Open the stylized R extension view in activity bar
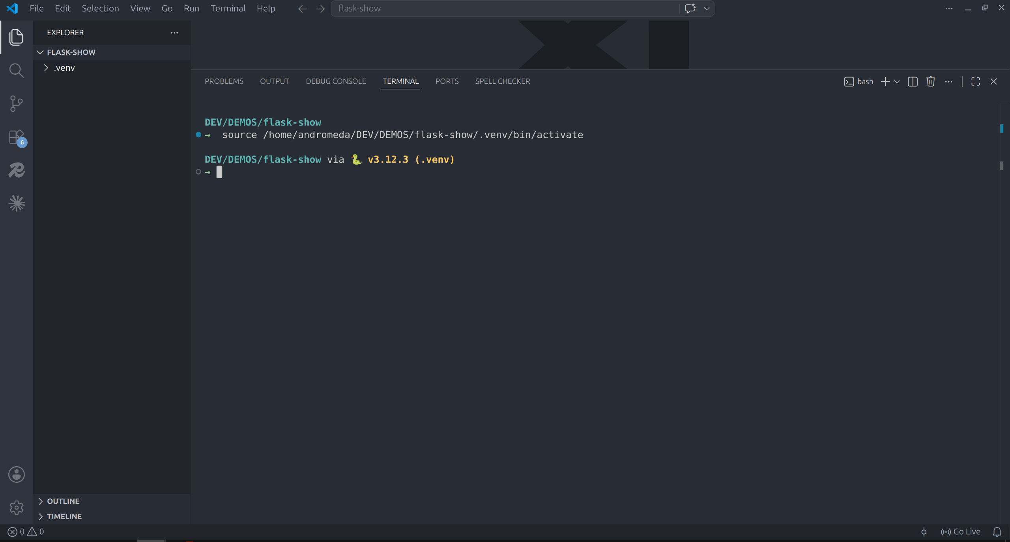 [x=17, y=170]
